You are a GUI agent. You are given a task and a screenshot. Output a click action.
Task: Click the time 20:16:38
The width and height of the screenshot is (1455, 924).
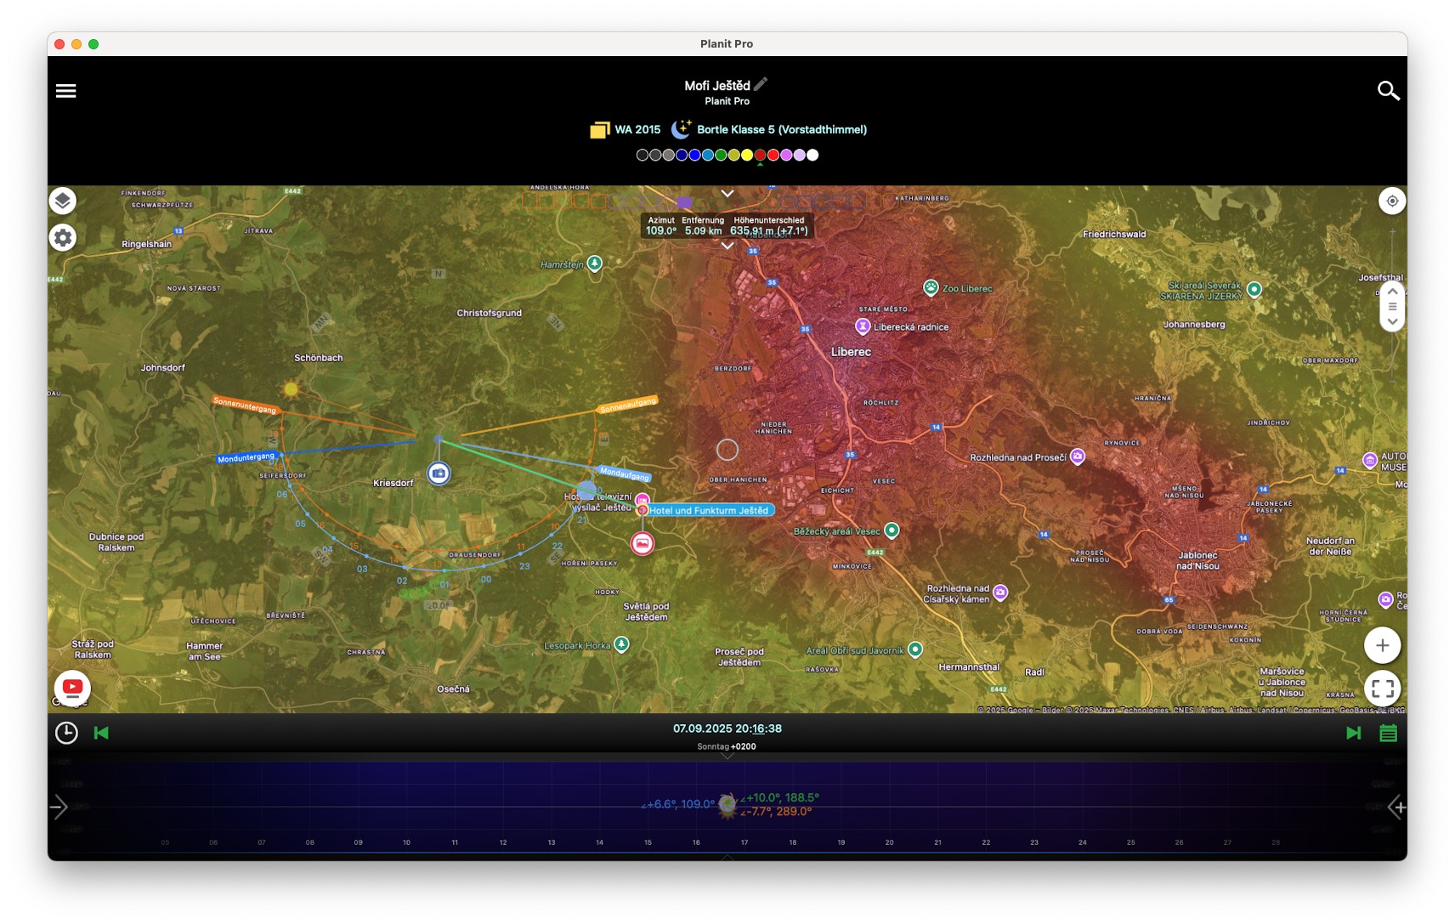click(758, 728)
